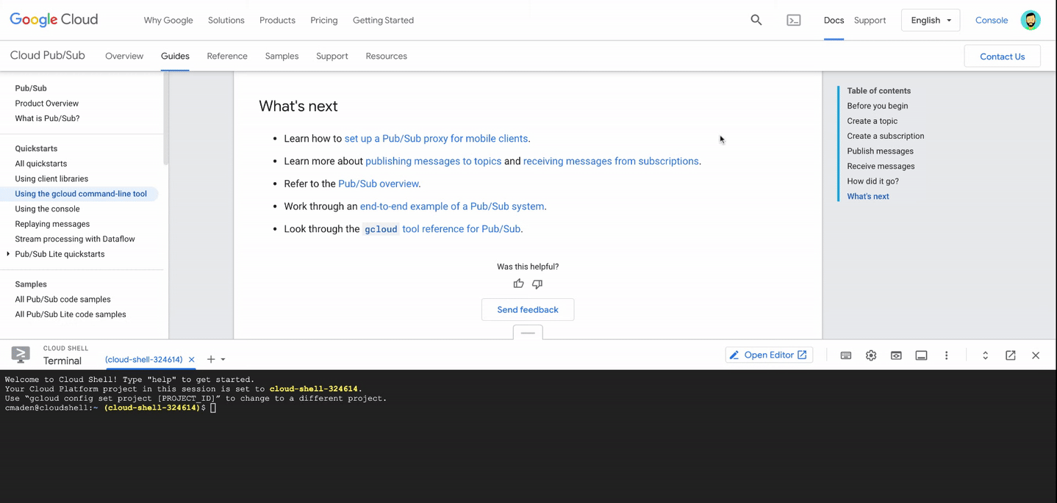Click the session information panel icon

coord(921,355)
